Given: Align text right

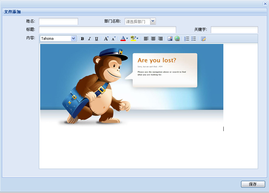Looking at the screenshot, I should tap(160, 39).
